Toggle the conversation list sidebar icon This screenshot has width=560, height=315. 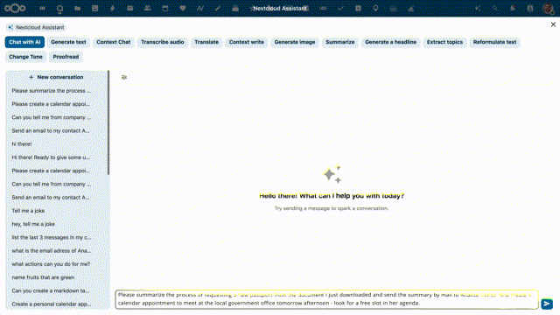(x=124, y=77)
